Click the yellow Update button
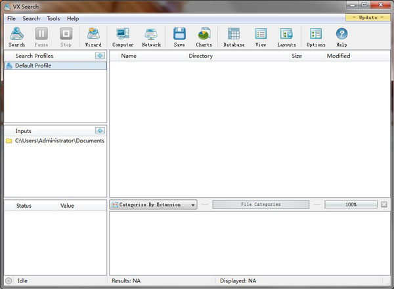Screen dimensions: 394x289 367,17
